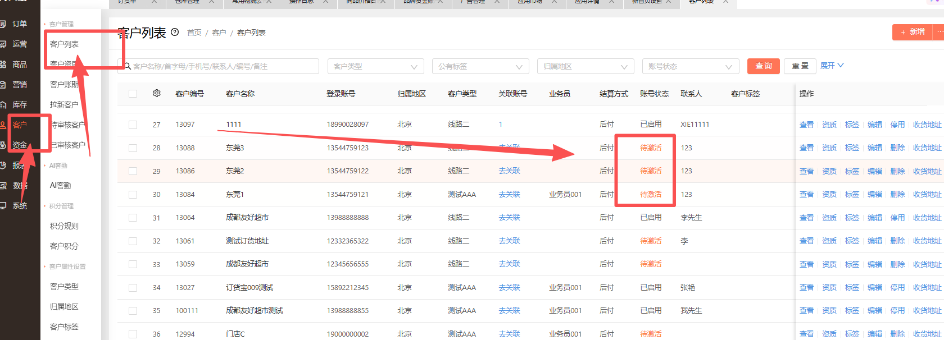Screen dimensions: 944x340
Task: Open the 账号状态 filter dropdown
Action: 691,66
